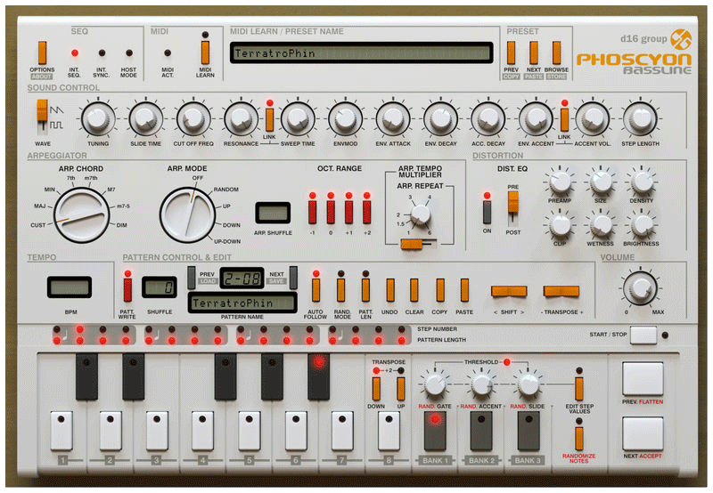713x493 pixels.
Task: Enable PATT. WRITE switch
Action: [x=127, y=290]
